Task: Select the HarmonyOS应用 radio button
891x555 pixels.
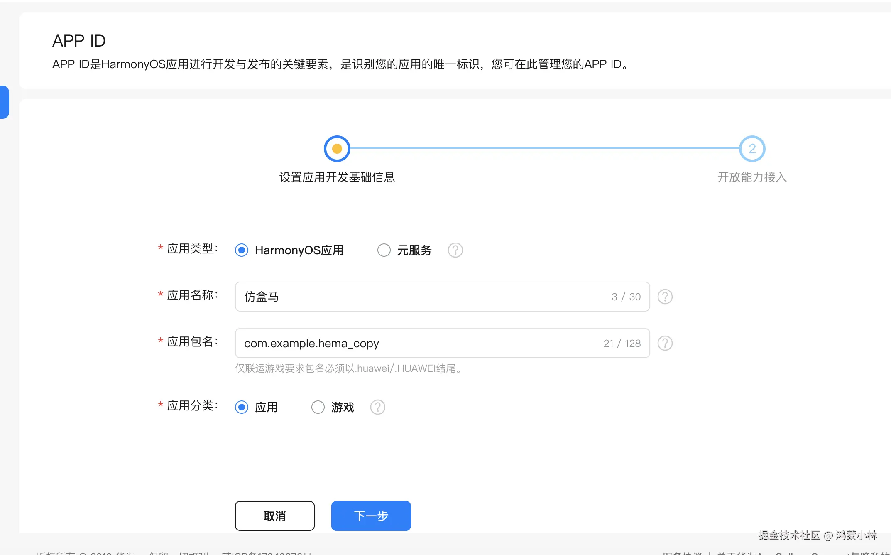Action: point(242,250)
